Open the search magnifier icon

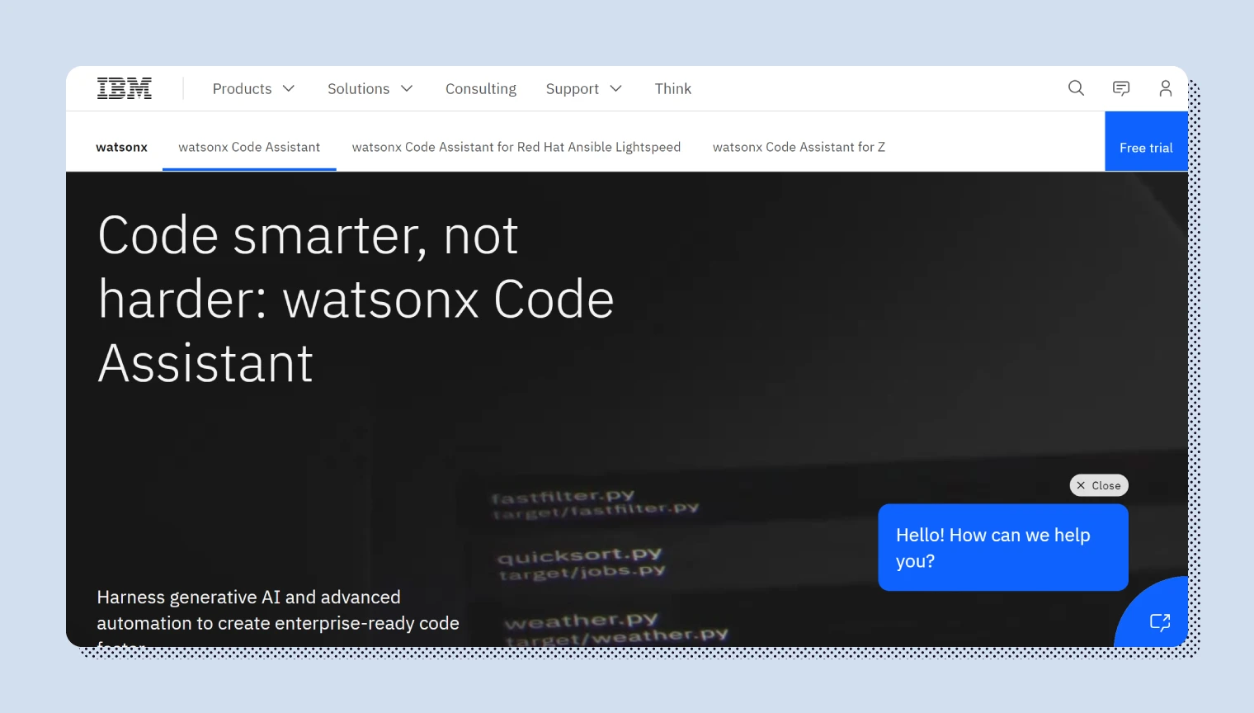pyautogui.click(x=1076, y=88)
